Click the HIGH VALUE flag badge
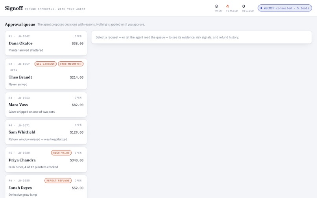The image size is (317, 198). pos(61,153)
